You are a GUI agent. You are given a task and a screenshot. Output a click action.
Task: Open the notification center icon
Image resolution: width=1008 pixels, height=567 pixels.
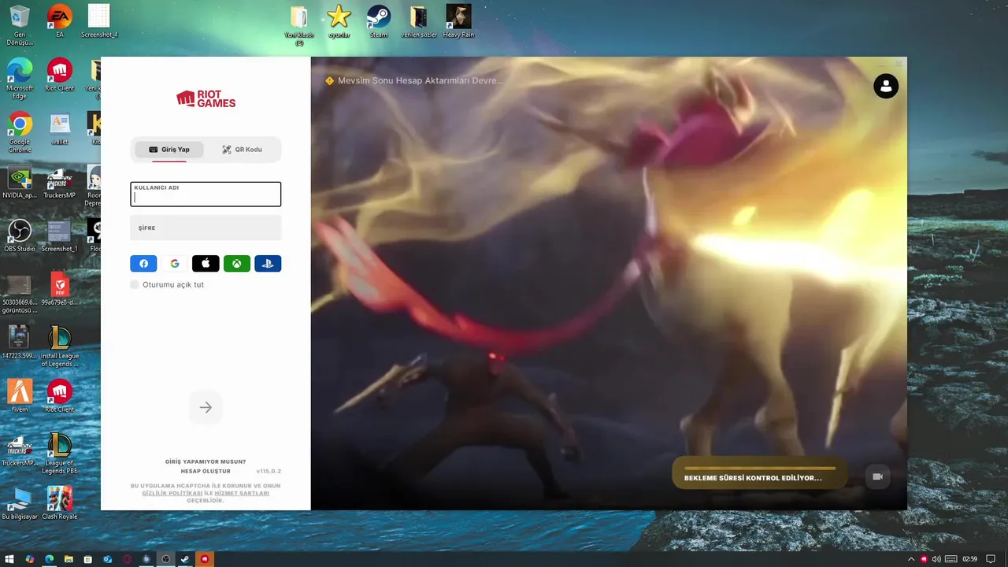point(991,559)
